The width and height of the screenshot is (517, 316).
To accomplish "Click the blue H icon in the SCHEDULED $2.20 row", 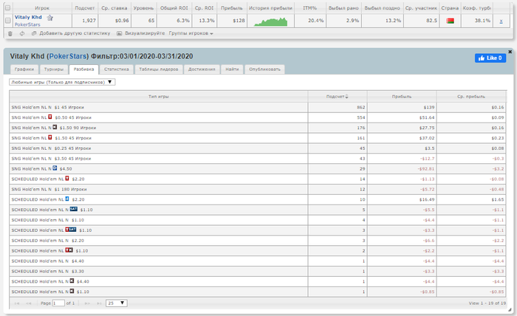I will point(67,199).
